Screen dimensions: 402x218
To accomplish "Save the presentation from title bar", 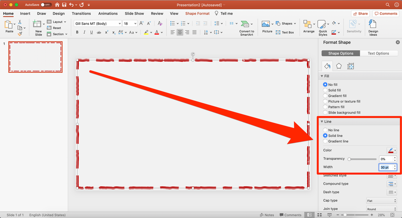I will pos(64,5).
